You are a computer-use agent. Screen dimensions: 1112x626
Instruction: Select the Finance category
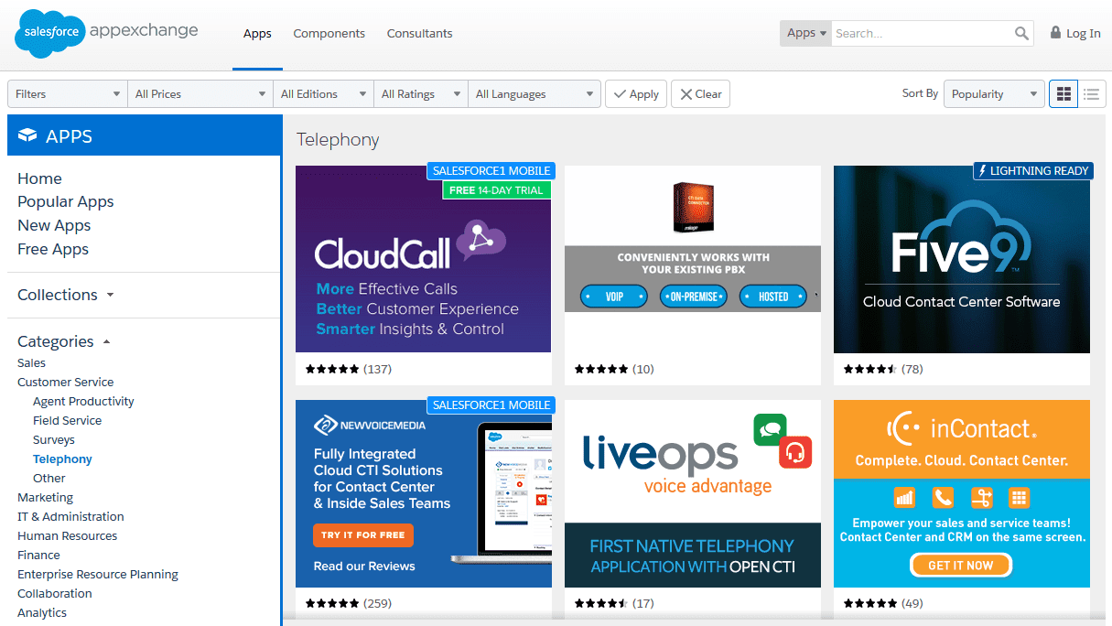(x=38, y=555)
